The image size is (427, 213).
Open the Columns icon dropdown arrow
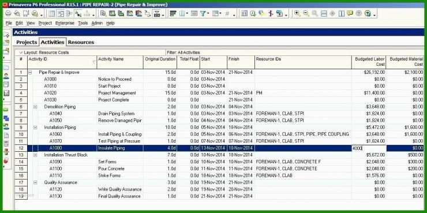(187, 13)
